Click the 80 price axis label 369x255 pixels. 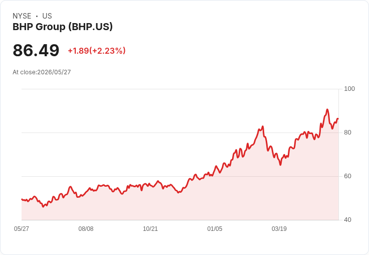pos(347,133)
